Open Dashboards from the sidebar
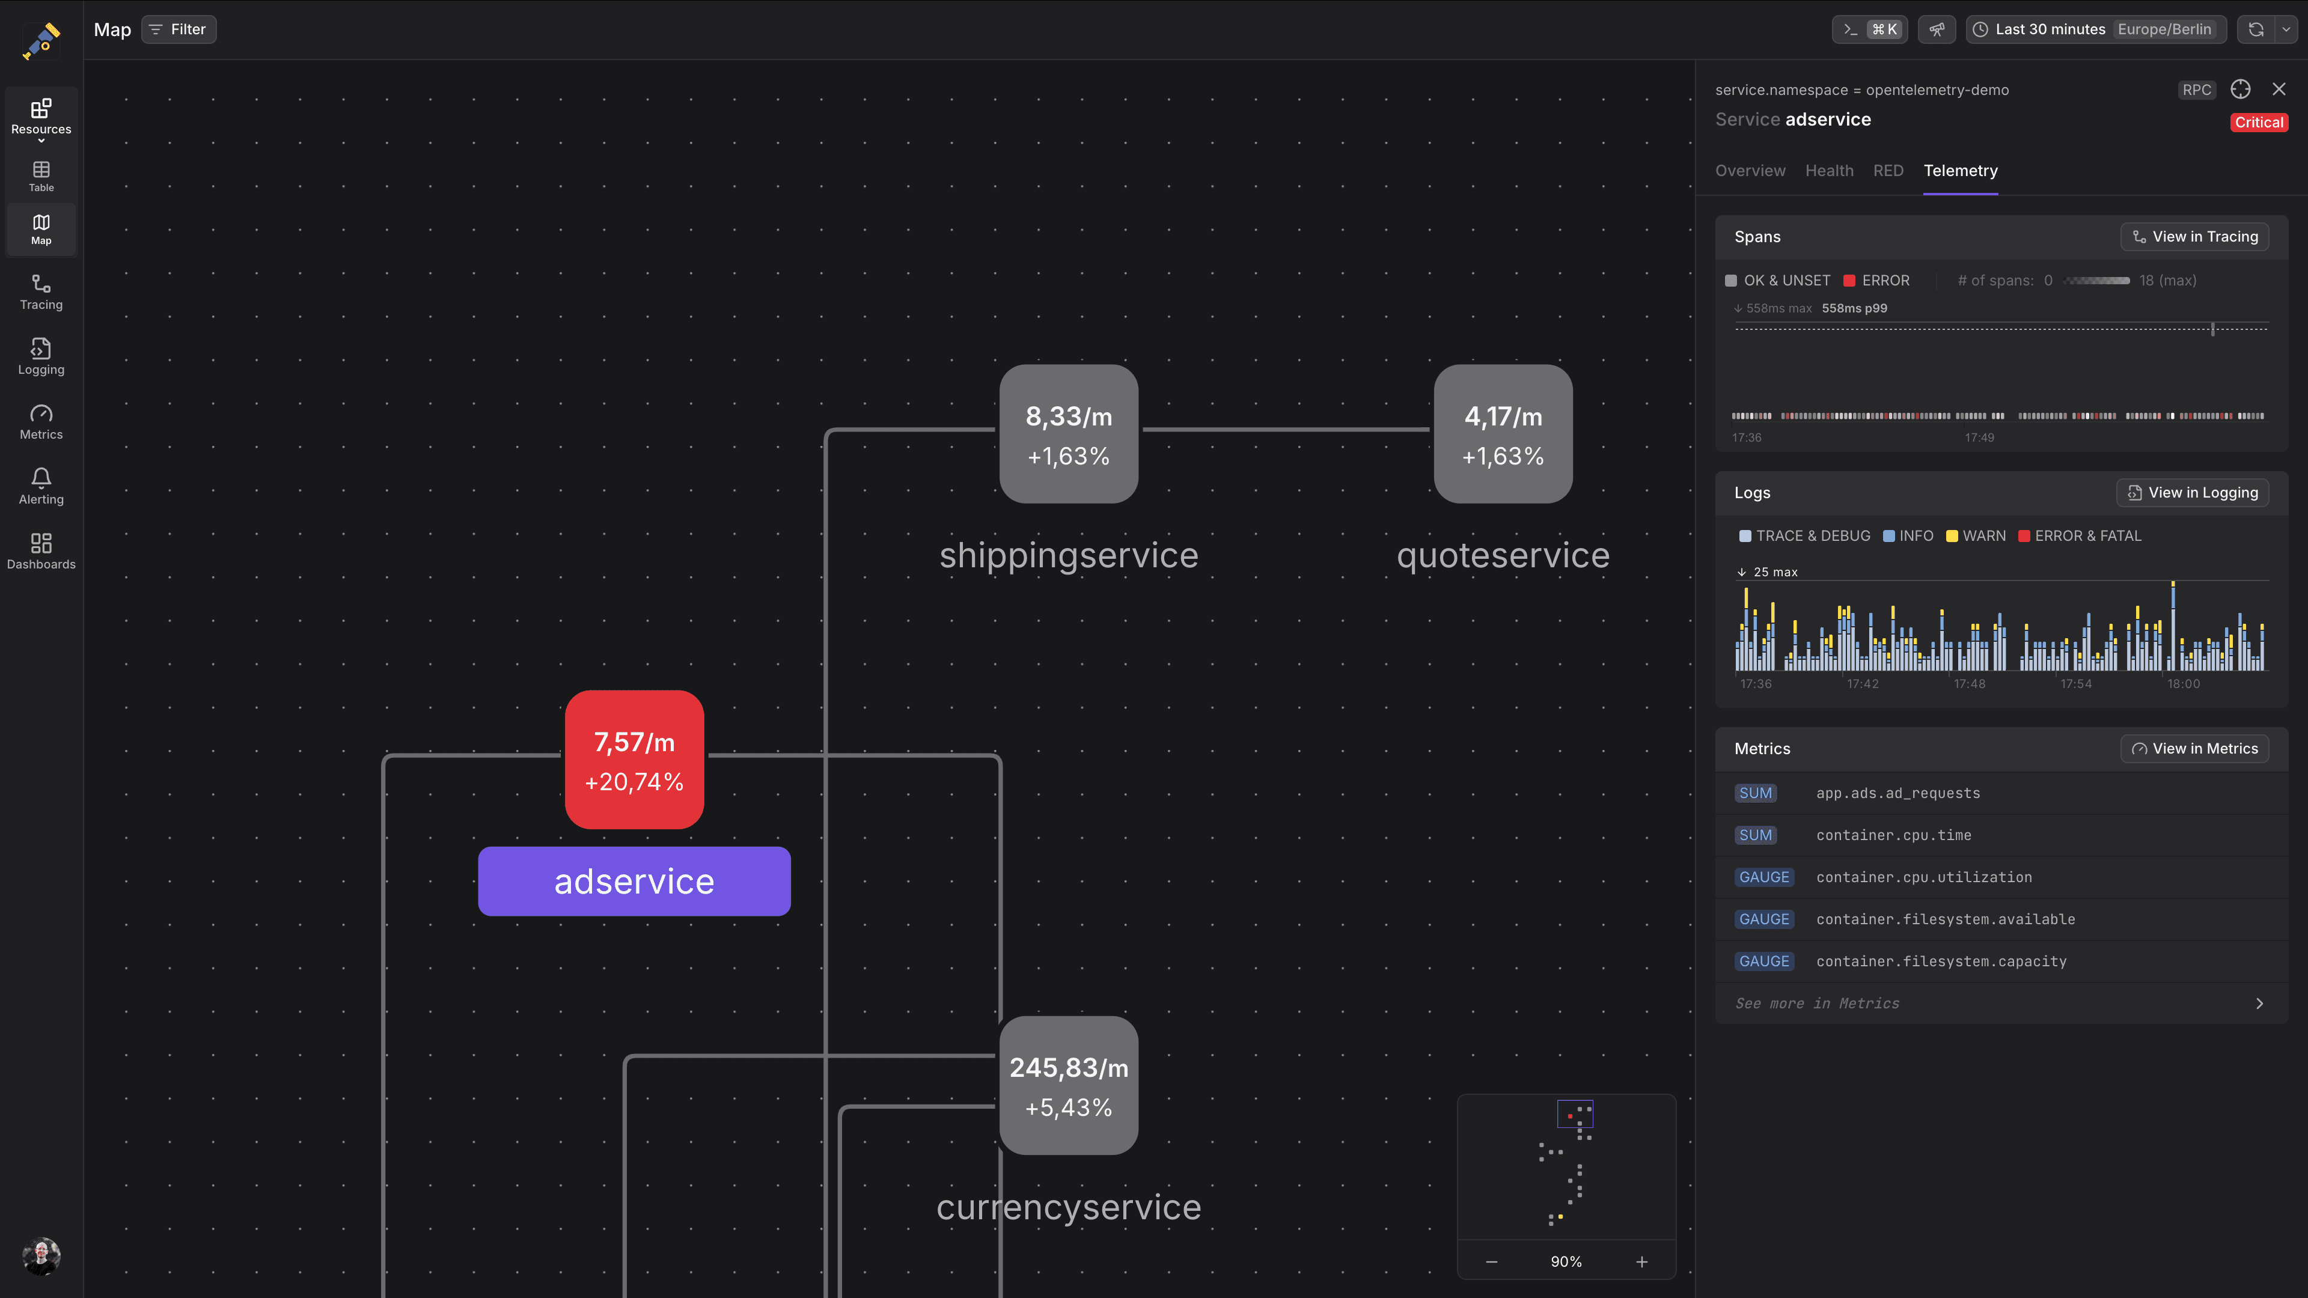The image size is (2308, 1298). [x=41, y=552]
